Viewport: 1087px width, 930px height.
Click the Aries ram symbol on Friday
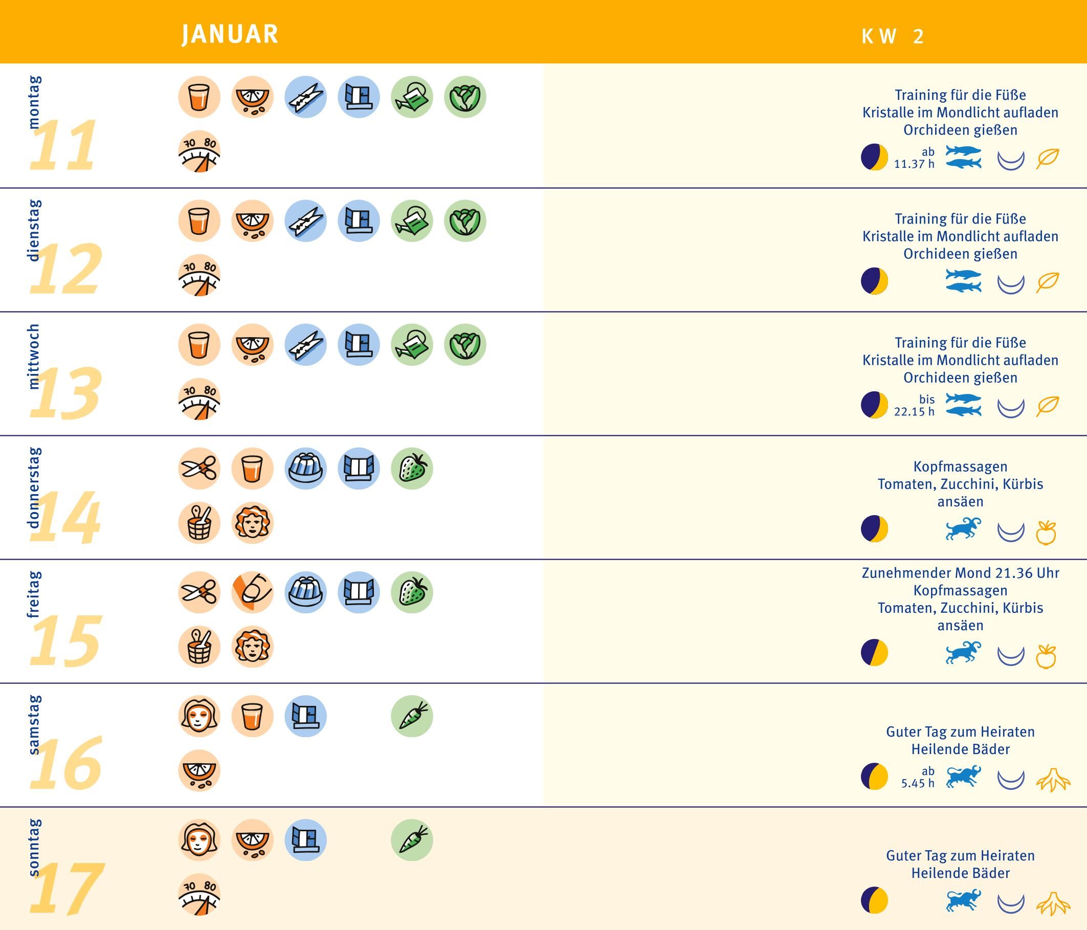pos(963,653)
